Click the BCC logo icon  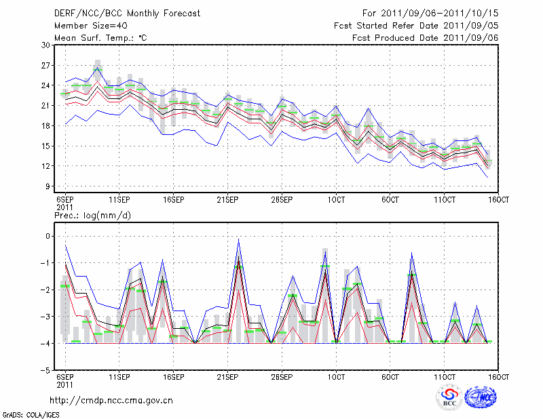pyautogui.click(x=449, y=397)
